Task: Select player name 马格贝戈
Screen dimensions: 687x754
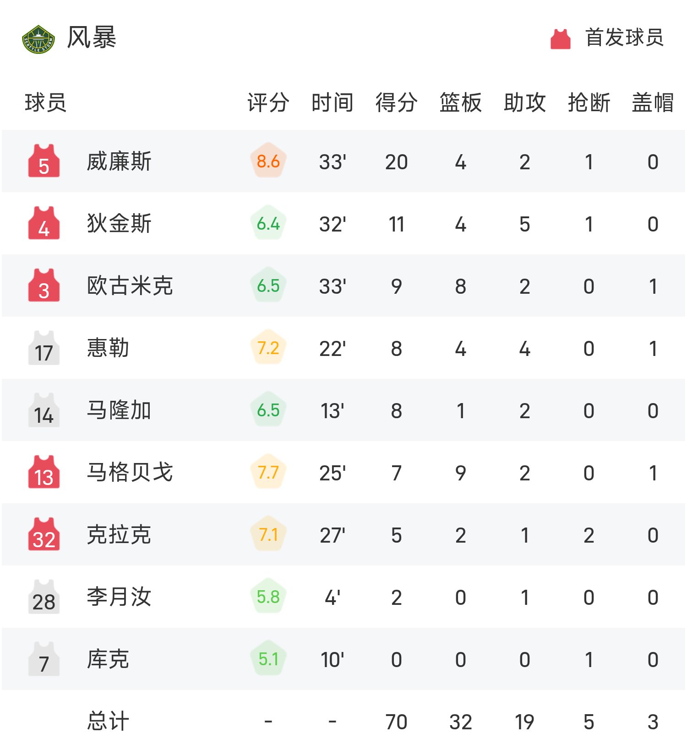Action: (130, 473)
